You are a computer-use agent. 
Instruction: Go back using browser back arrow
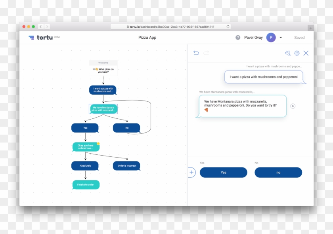(x=41, y=27)
